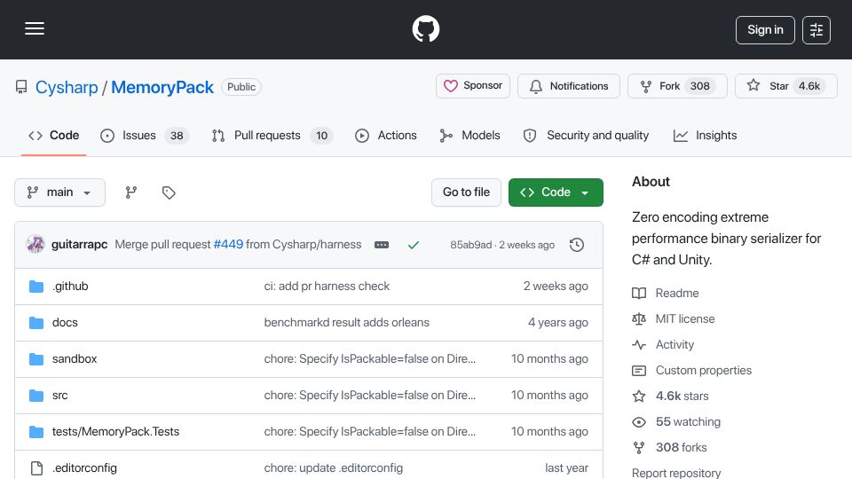Viewport: 852px width, 479px height.
Task: Open pull request #449 link
Action: [228, 245]
